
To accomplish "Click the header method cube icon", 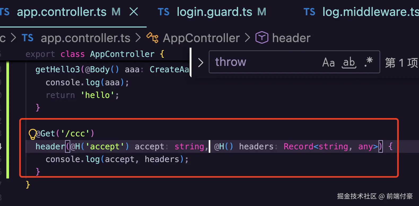I will coord(262,38).
